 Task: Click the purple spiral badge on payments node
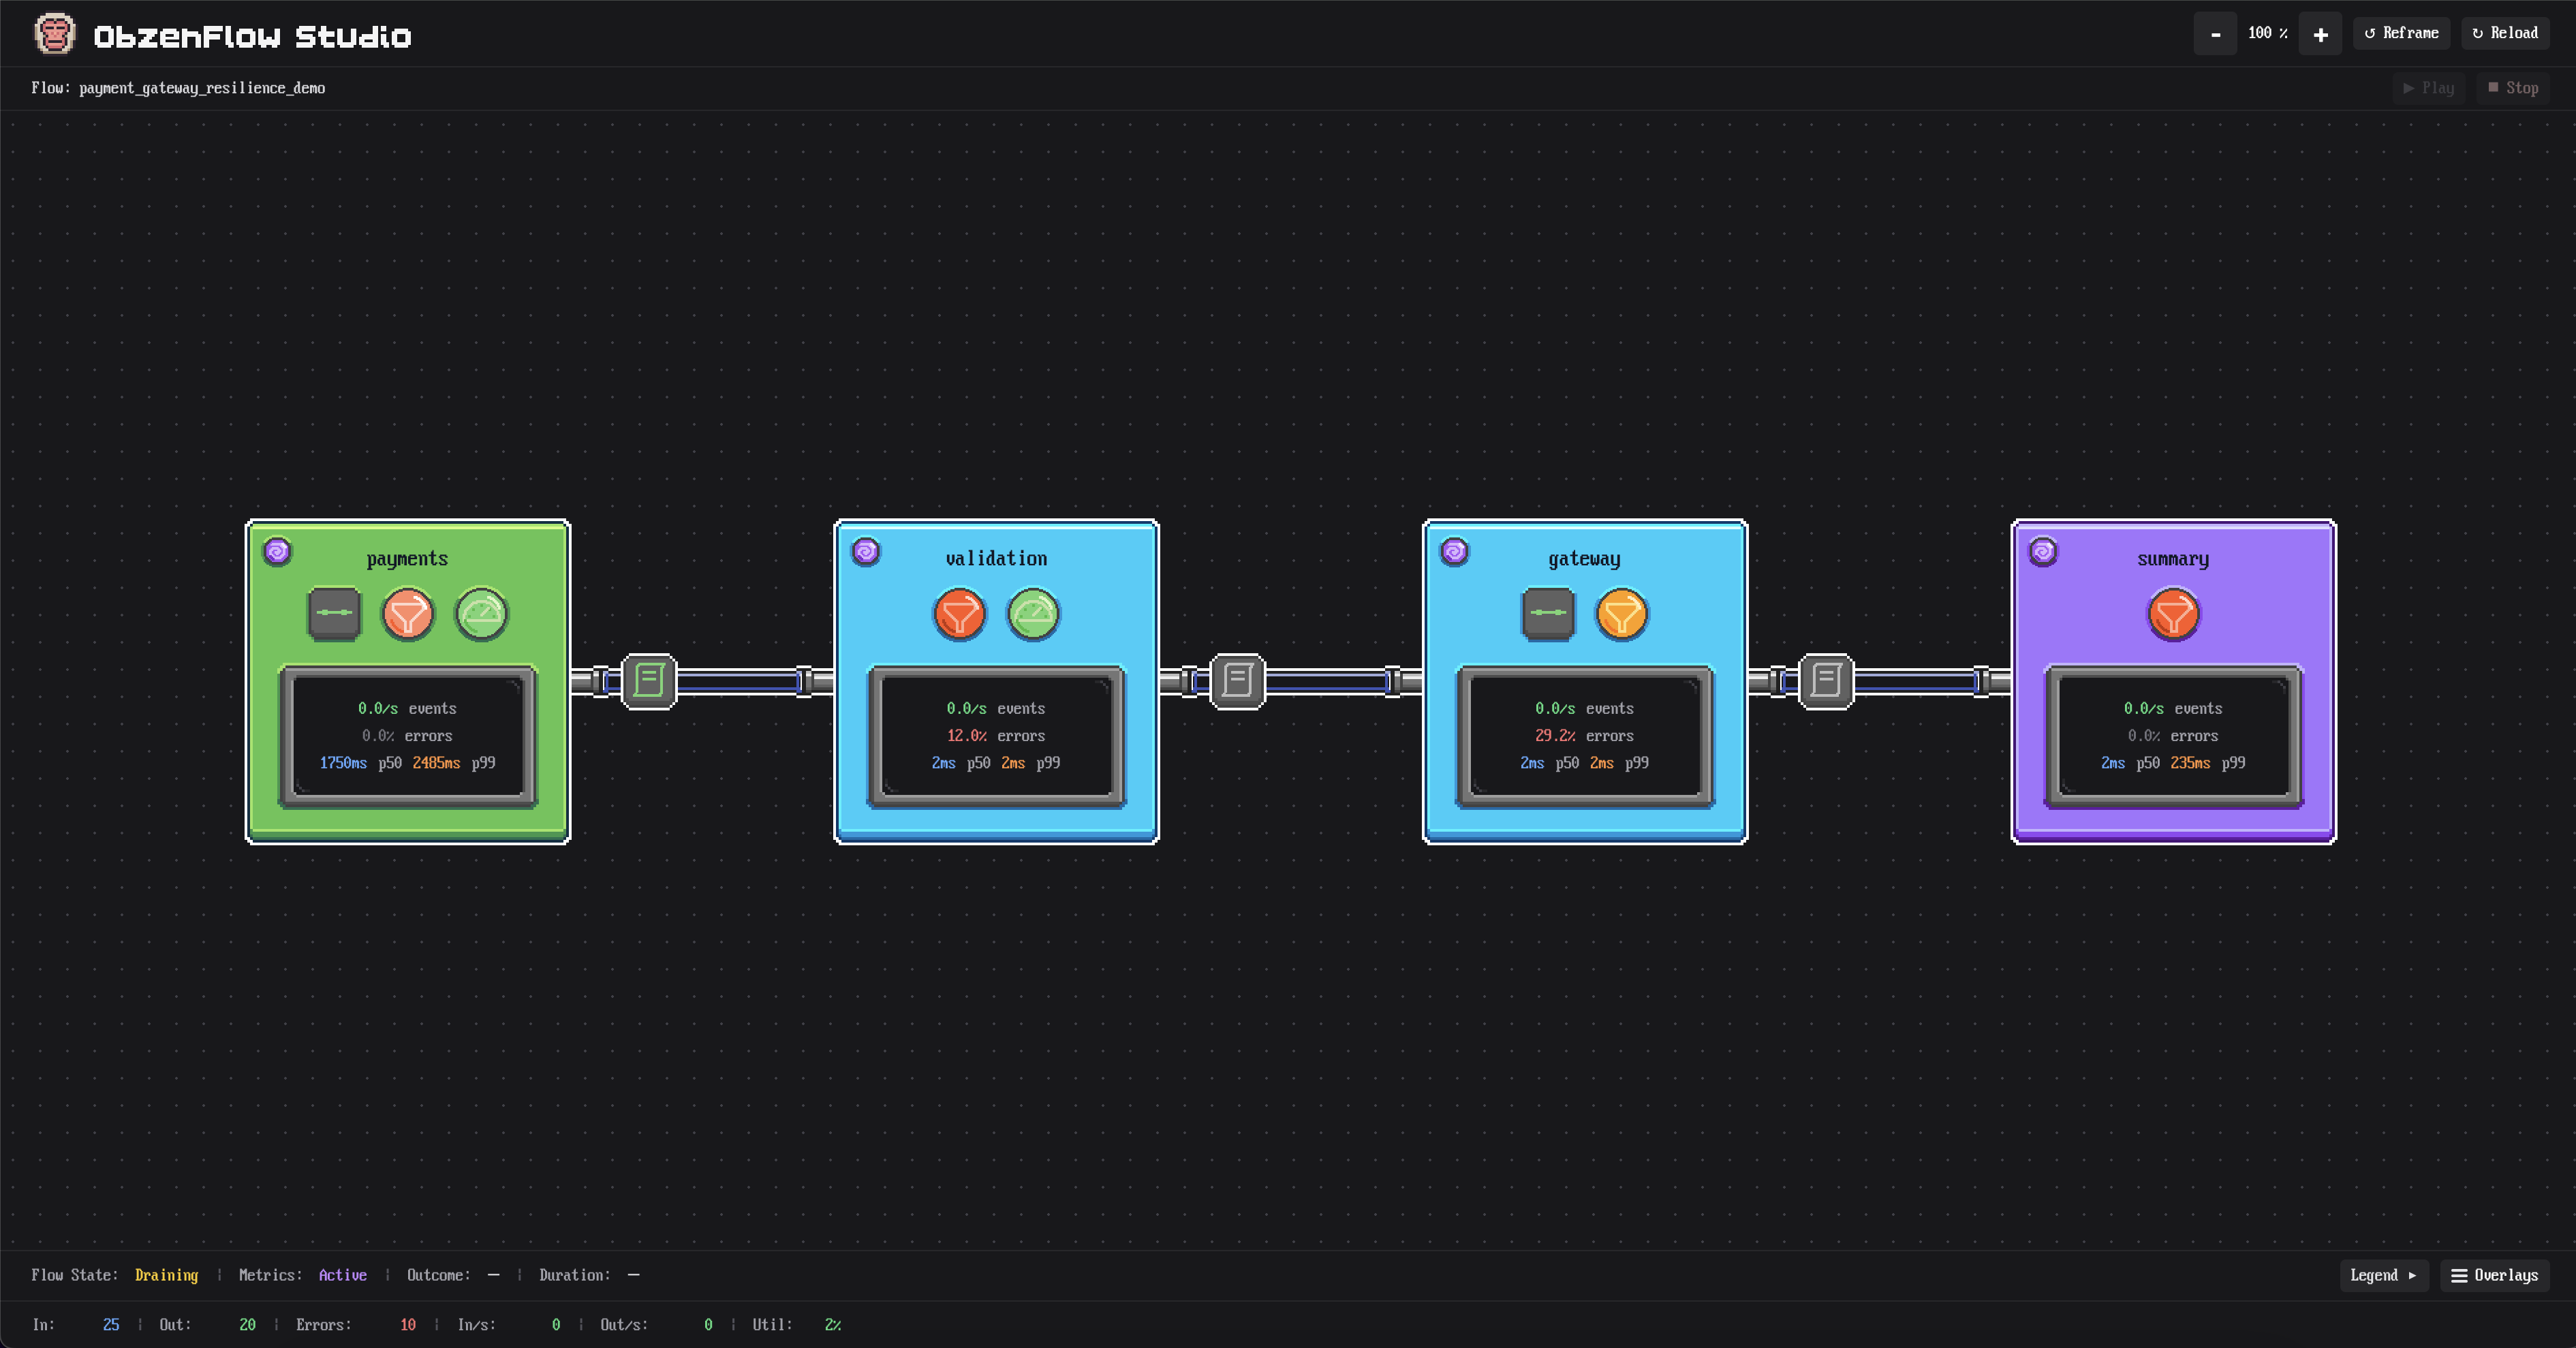277,551
